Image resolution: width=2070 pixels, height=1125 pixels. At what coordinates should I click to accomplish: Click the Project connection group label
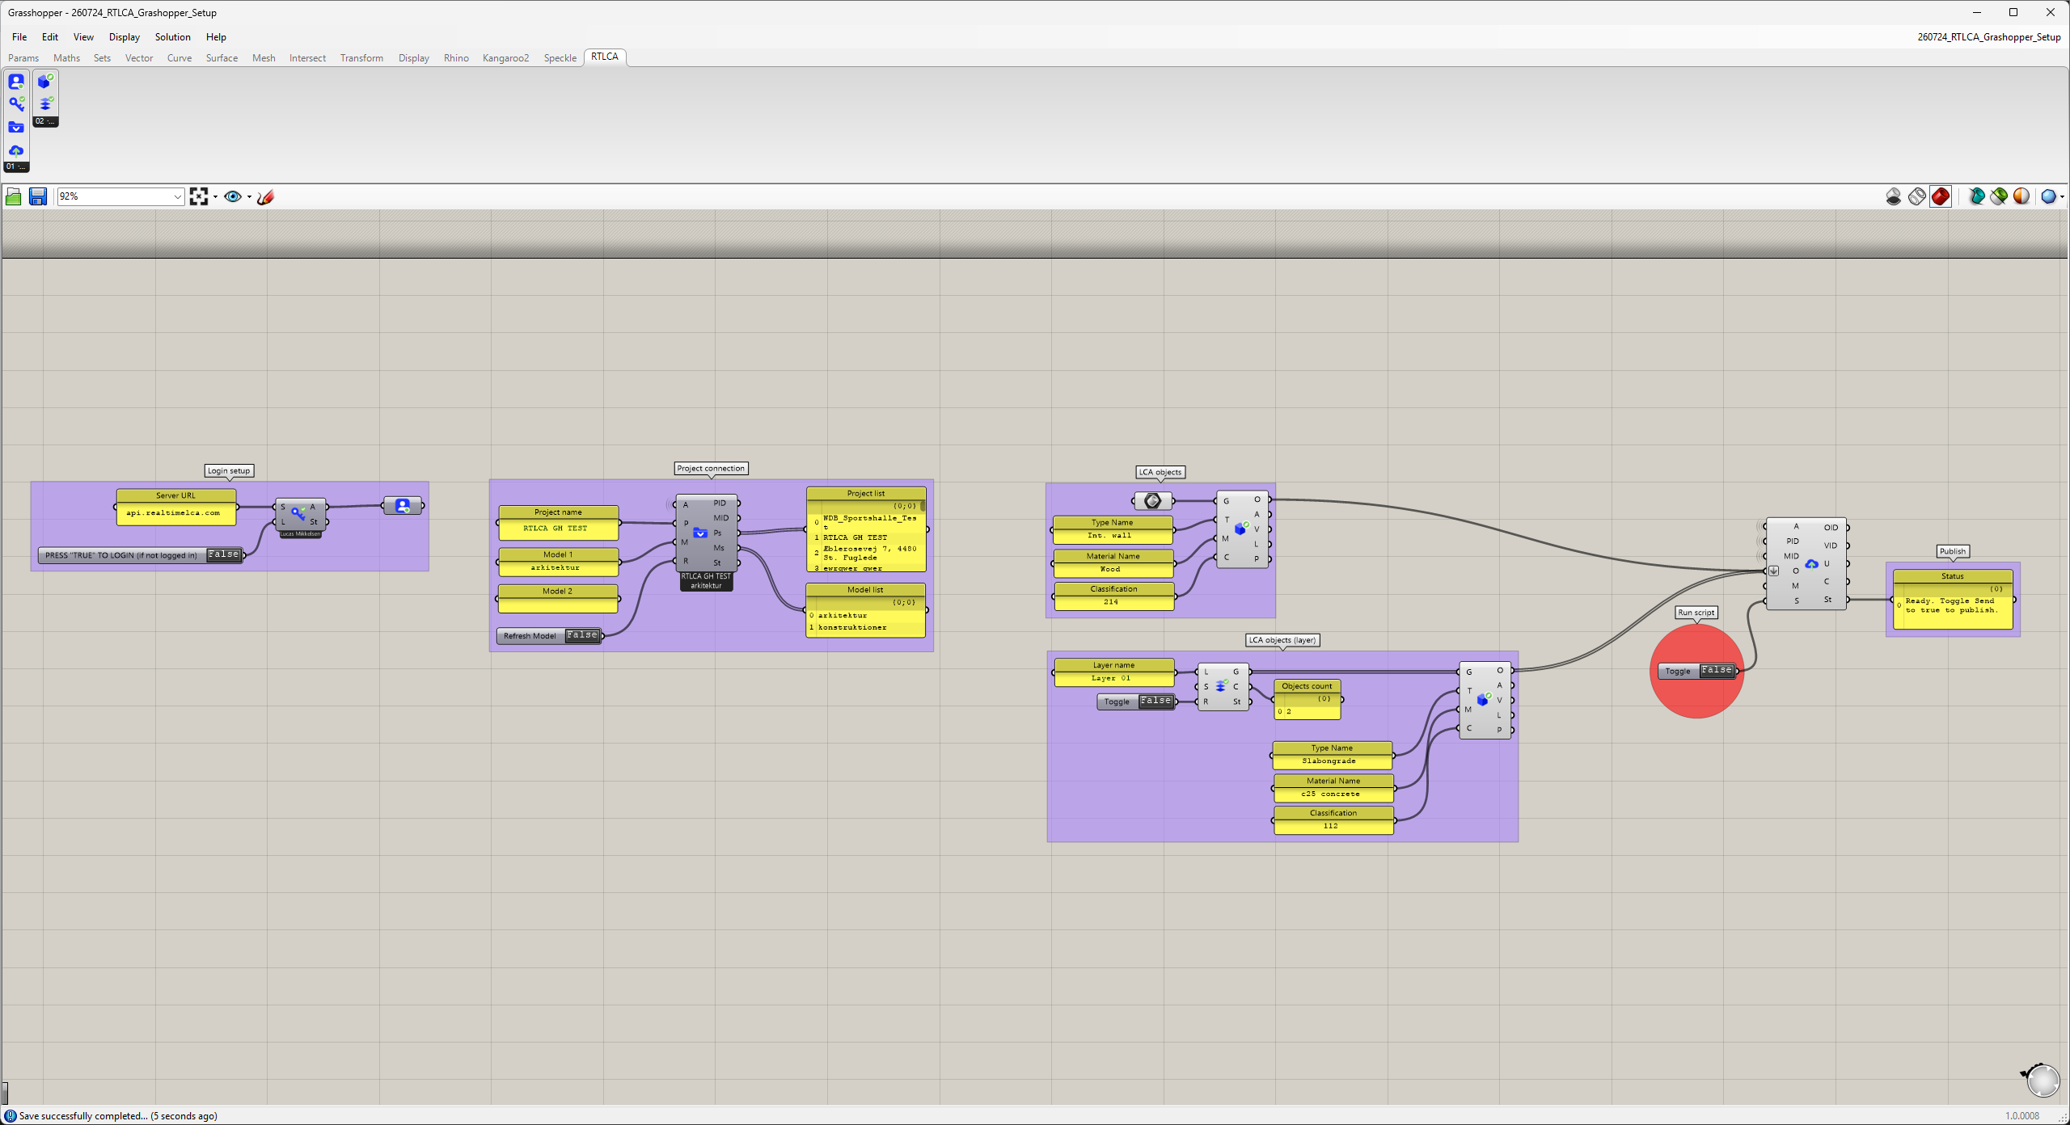[x=711, y=468]
